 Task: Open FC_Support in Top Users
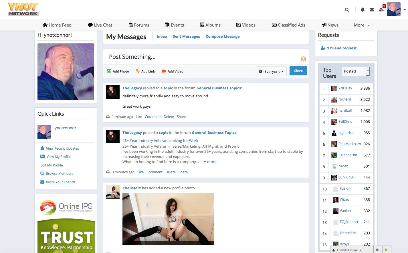point(349,222)
